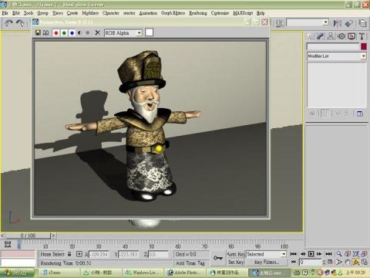370x278 pixels.
Task: Go to the end frame
Action: (x=328, y=254)
